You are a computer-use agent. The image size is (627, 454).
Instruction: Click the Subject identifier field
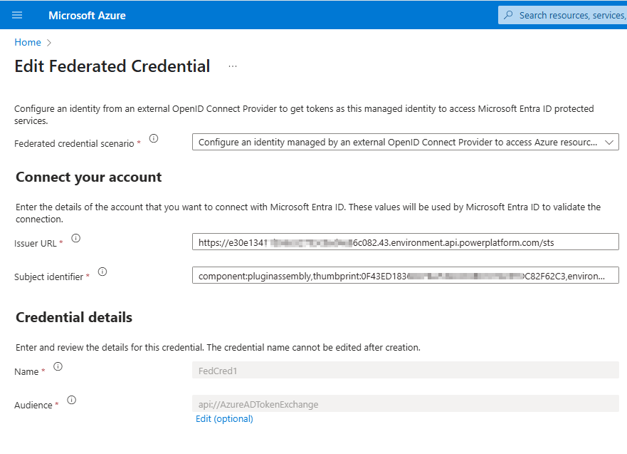[406, 275]
